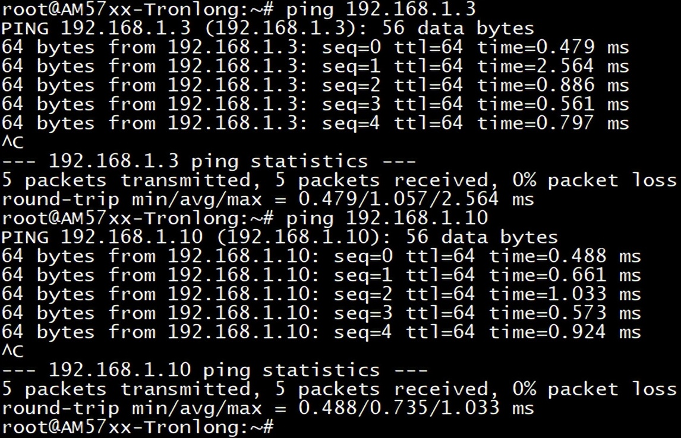
Task: Click the round-trip 0.479/1.057/2.564 ms line
Action: (267, 199)
